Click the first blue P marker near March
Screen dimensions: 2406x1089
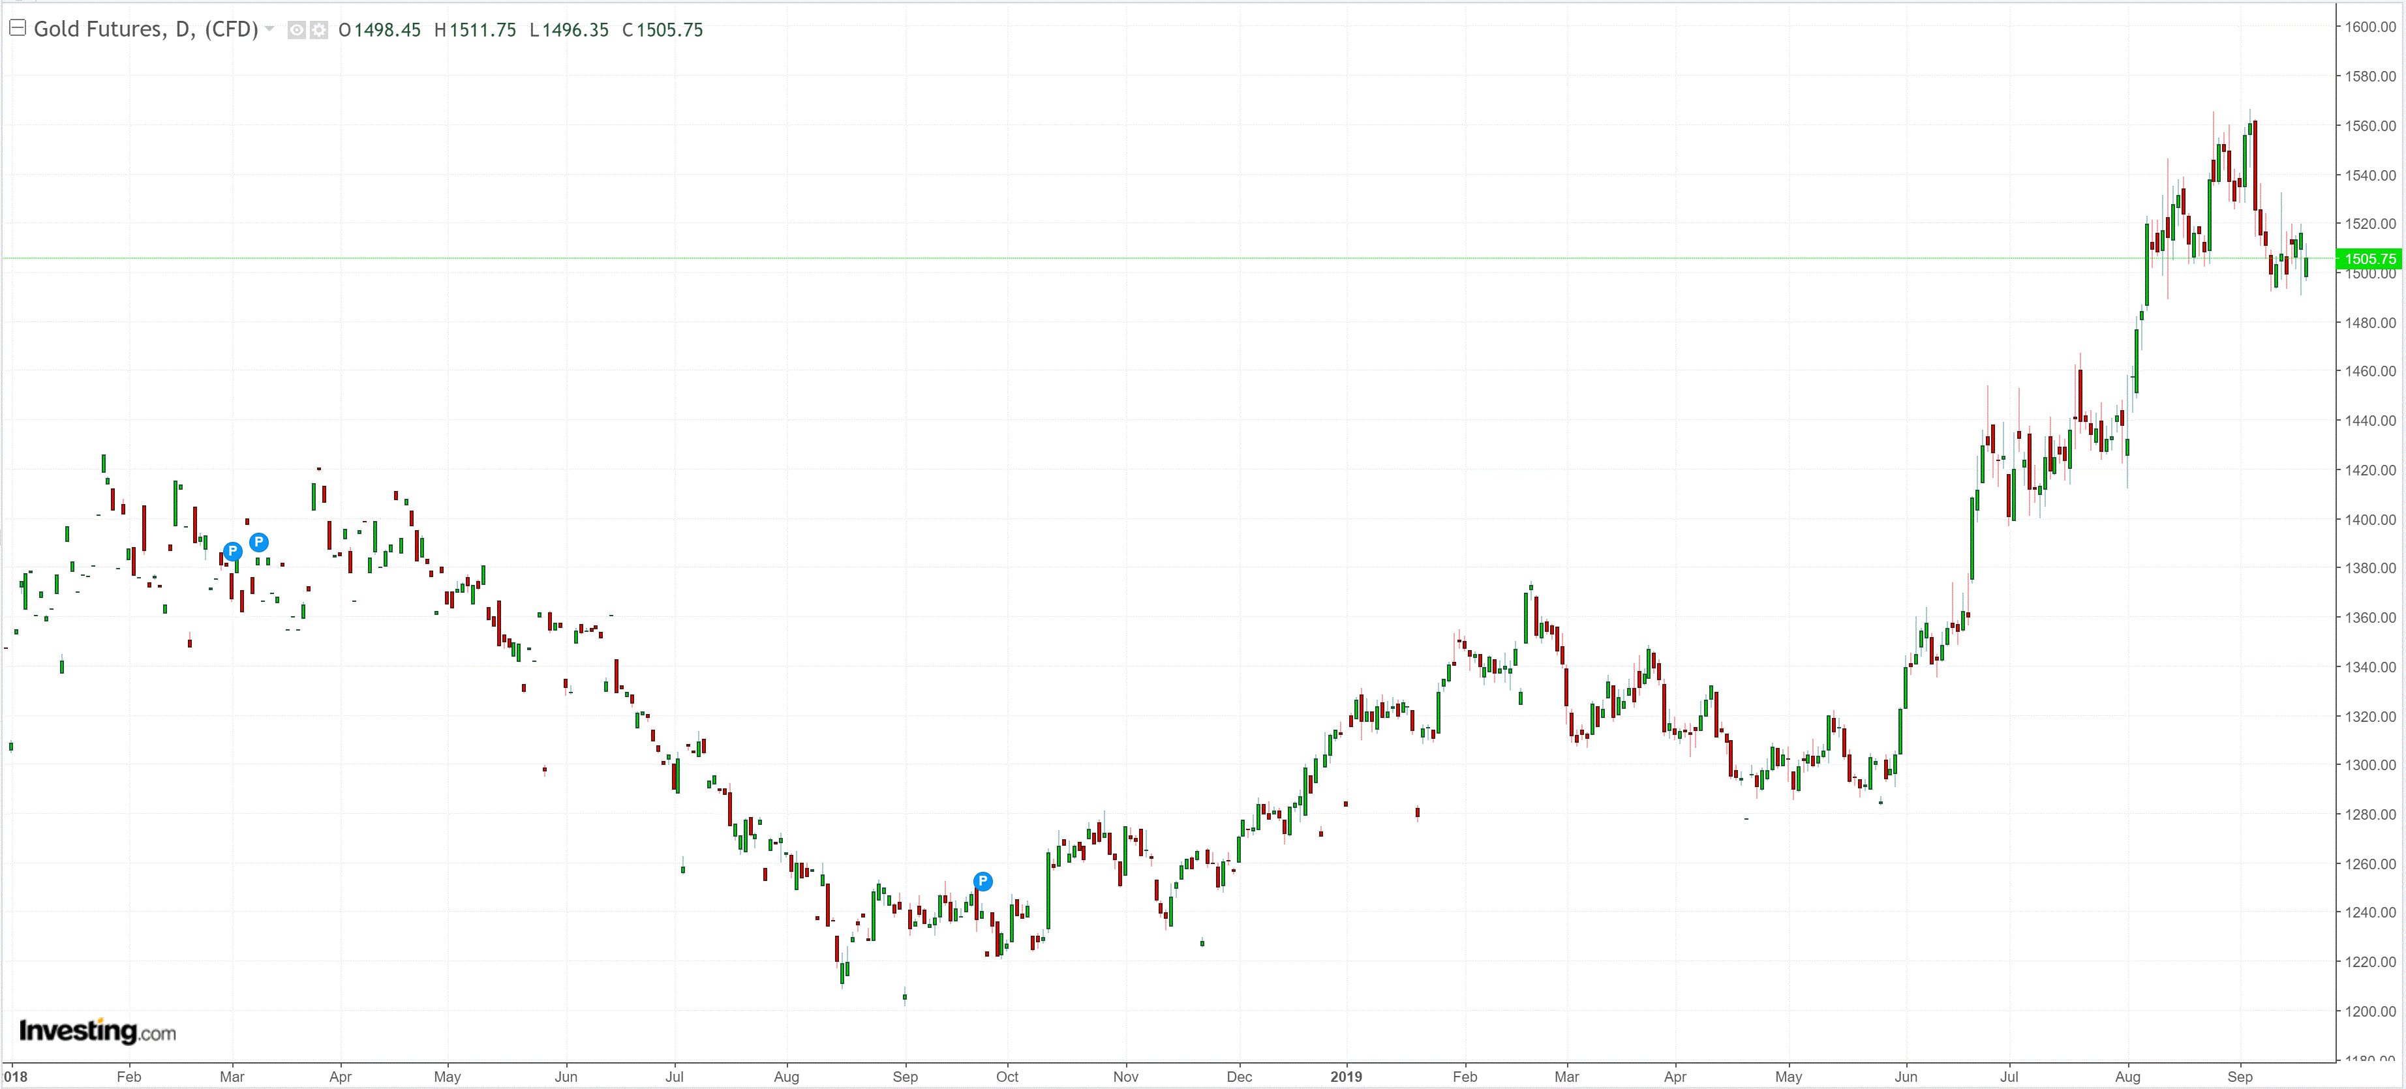click(x=232, y=551)
